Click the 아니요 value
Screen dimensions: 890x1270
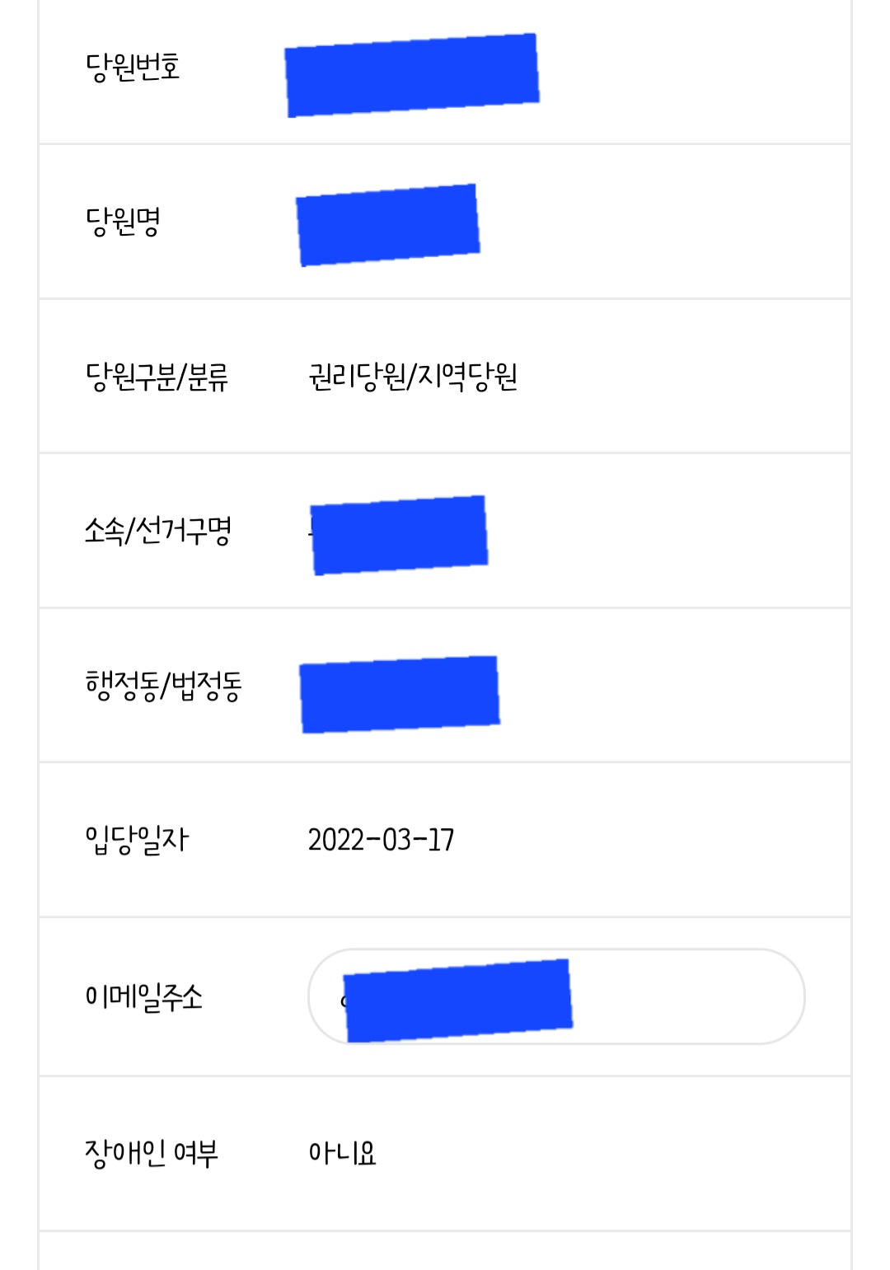coord(342,1153)
